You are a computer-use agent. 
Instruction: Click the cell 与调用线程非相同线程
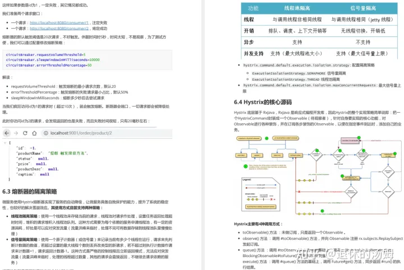tap(297, 20)
